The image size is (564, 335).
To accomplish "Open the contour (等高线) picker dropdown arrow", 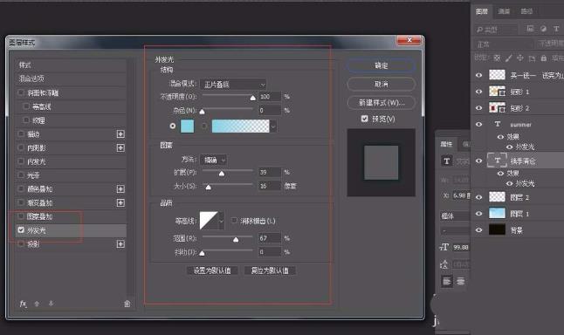I will click(221, 221).
